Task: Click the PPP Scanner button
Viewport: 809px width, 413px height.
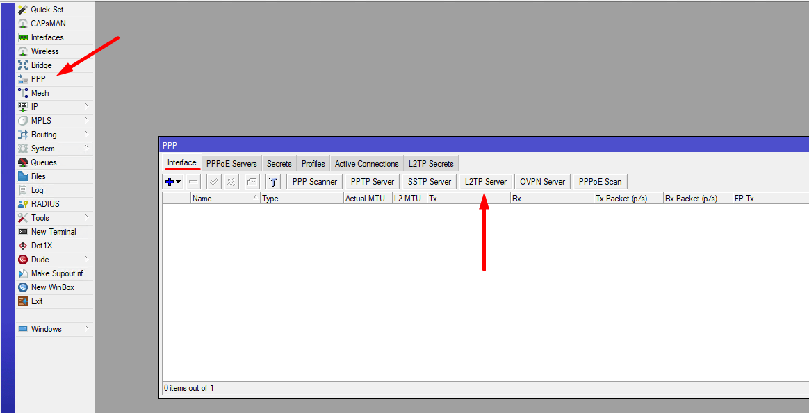Action: 314,182
